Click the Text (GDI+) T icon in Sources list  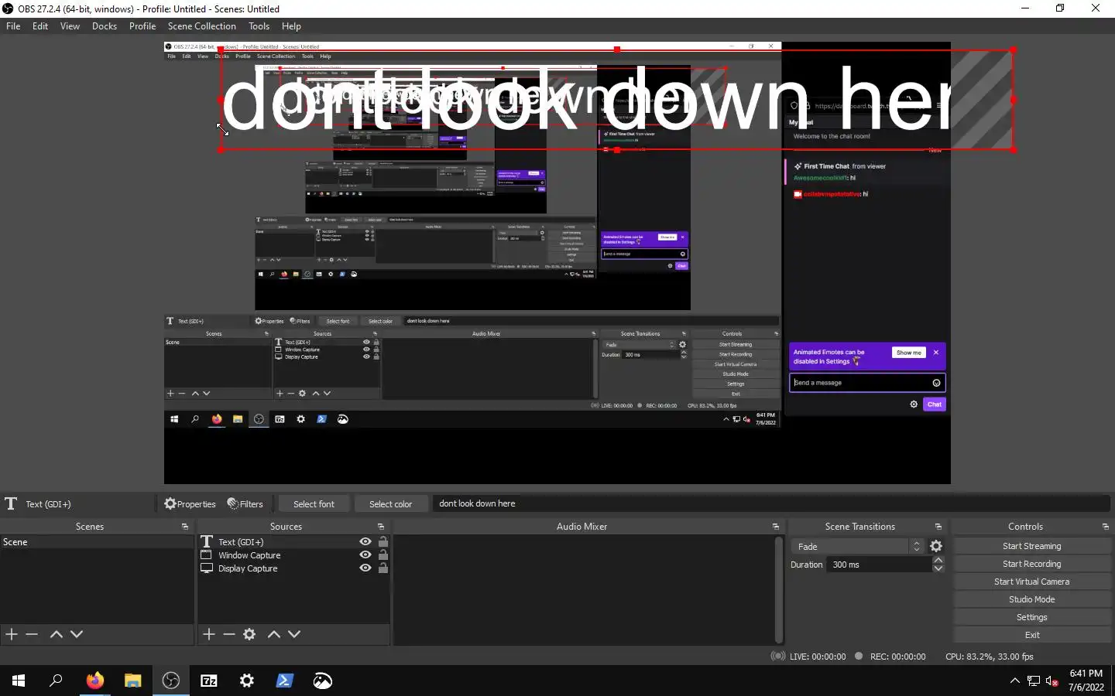pos(207,541)
